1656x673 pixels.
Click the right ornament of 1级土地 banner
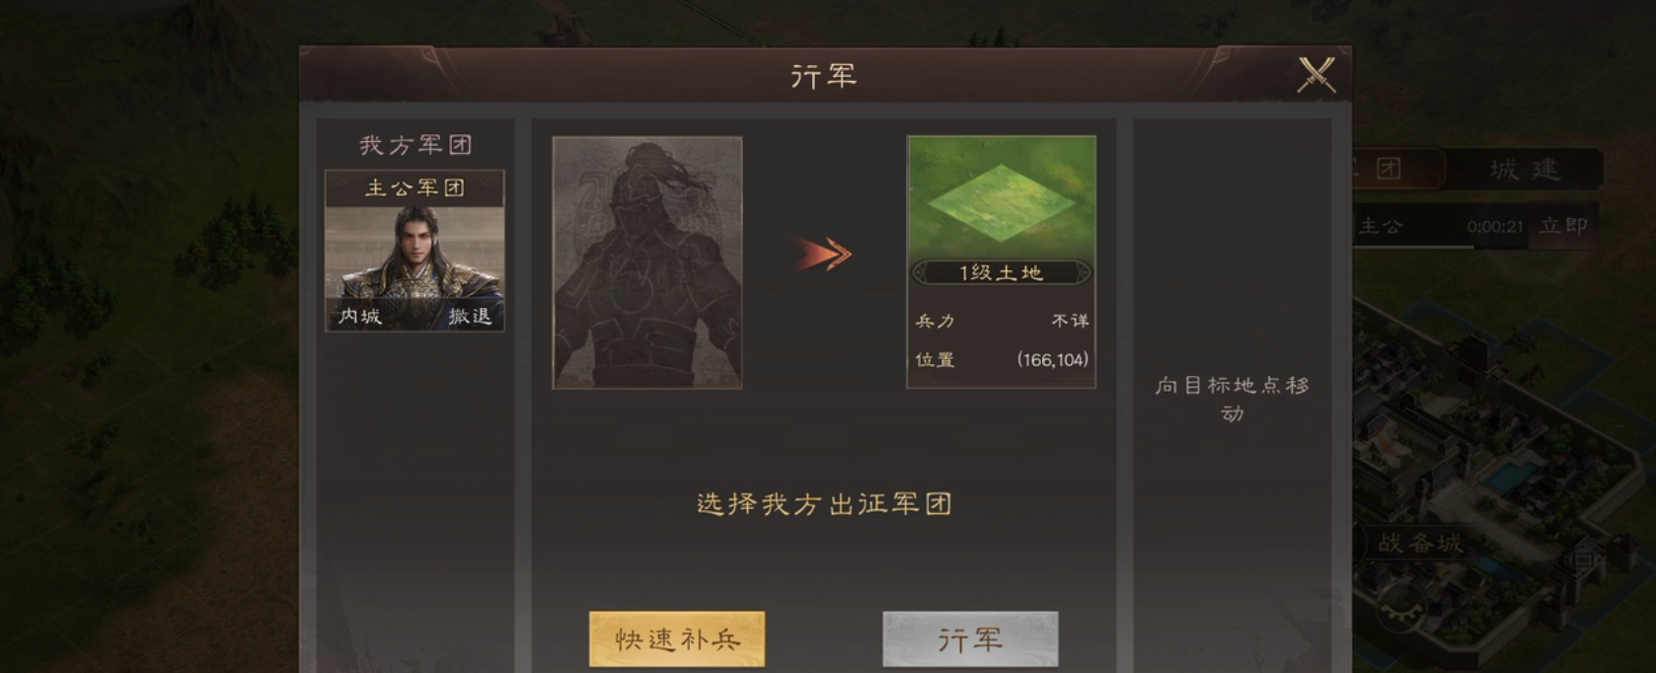(x=1083, y=272)
